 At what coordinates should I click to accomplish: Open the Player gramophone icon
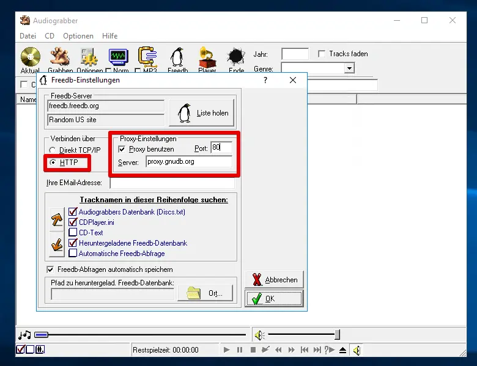(x=207, y=57)
